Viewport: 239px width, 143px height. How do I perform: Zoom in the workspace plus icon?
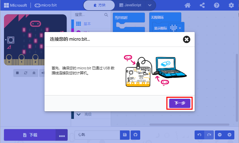tap(229, 135)
